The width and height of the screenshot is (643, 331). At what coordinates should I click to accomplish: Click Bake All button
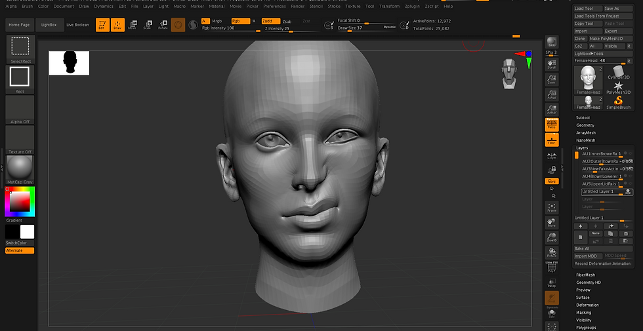(603, 248)
